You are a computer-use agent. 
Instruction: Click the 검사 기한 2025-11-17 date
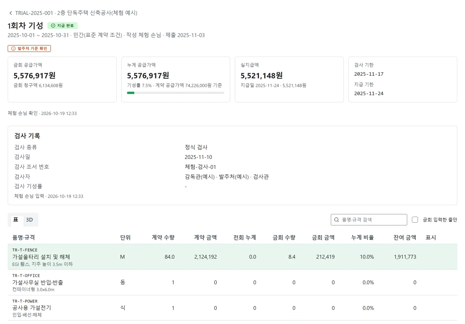click(x=369, y=74)
